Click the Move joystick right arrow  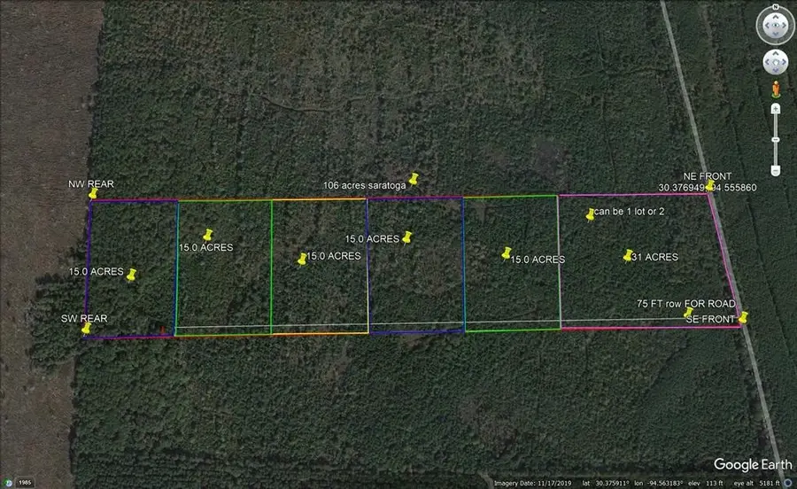point(785,62)
